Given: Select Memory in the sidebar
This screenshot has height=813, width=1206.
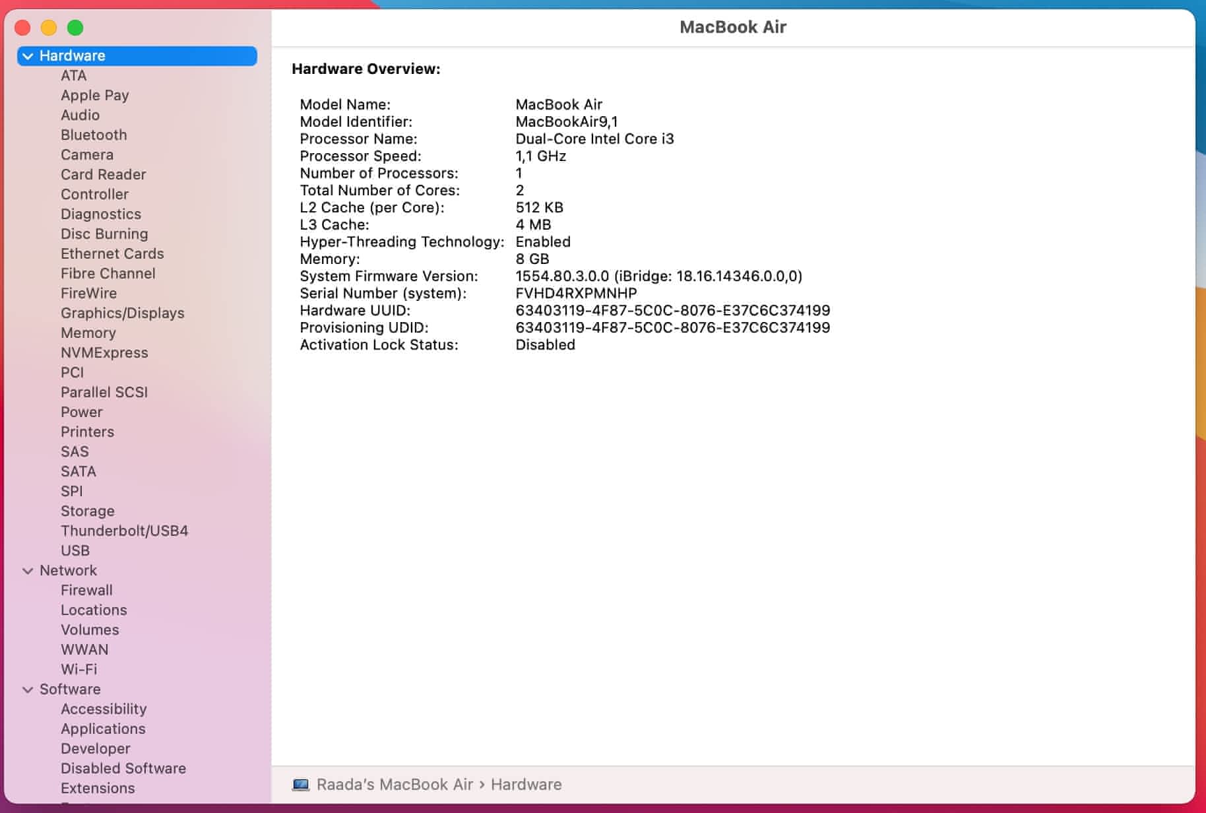Looking at the screenshot, I should coord(88,333).
